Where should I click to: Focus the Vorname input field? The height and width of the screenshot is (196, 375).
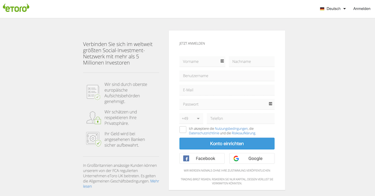tap(202, 61)
